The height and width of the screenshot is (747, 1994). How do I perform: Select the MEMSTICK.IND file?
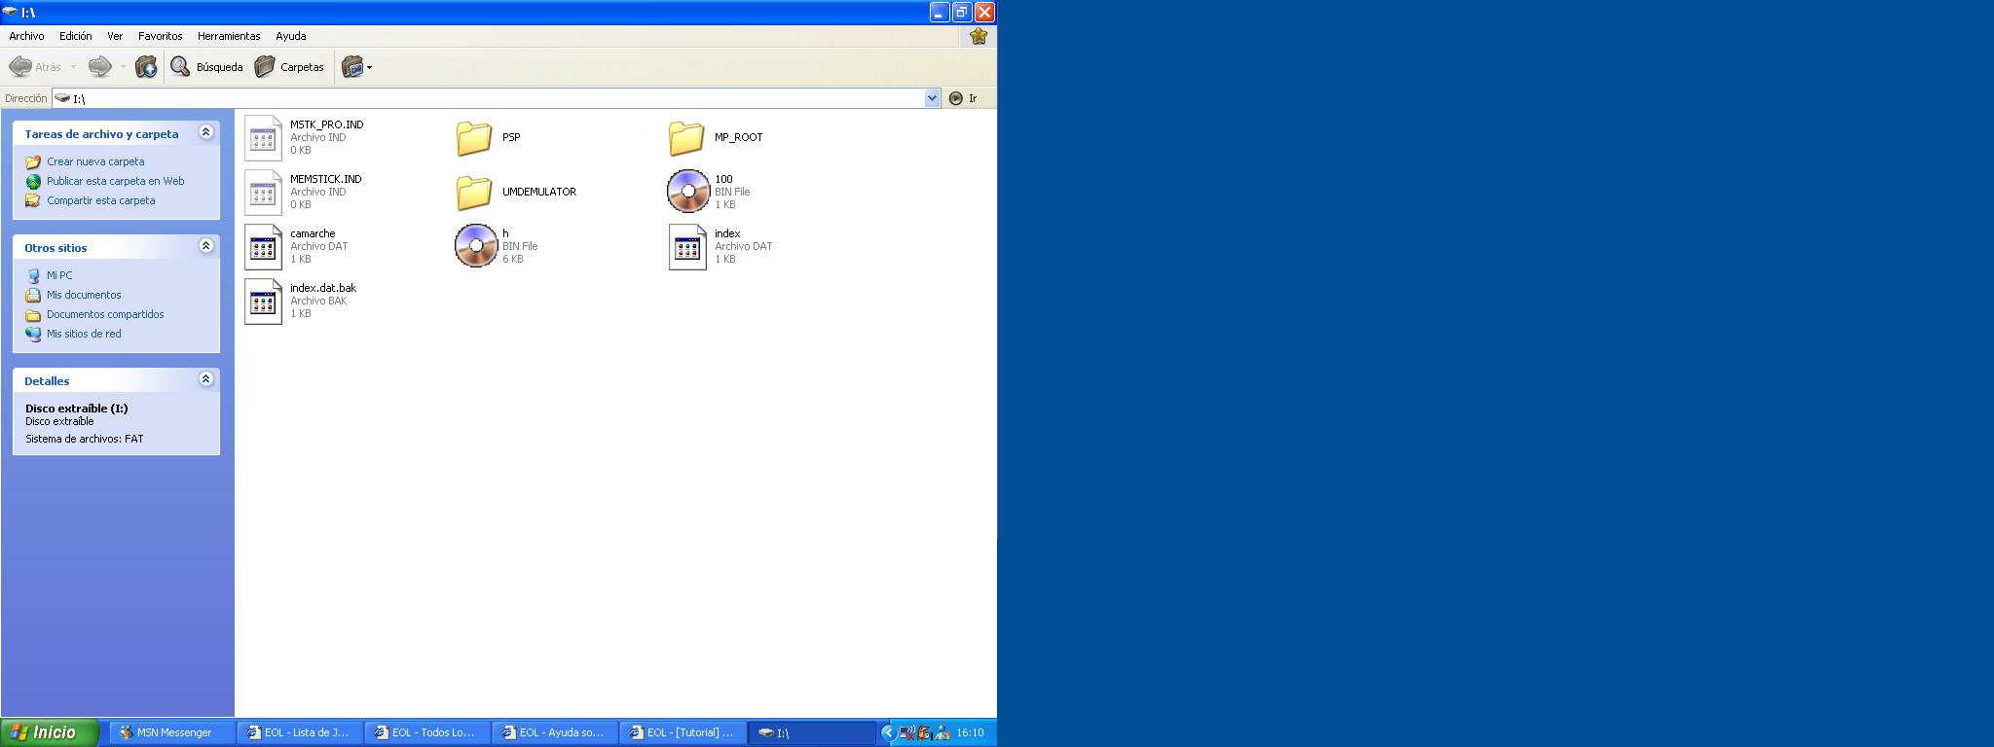(303, 192)
